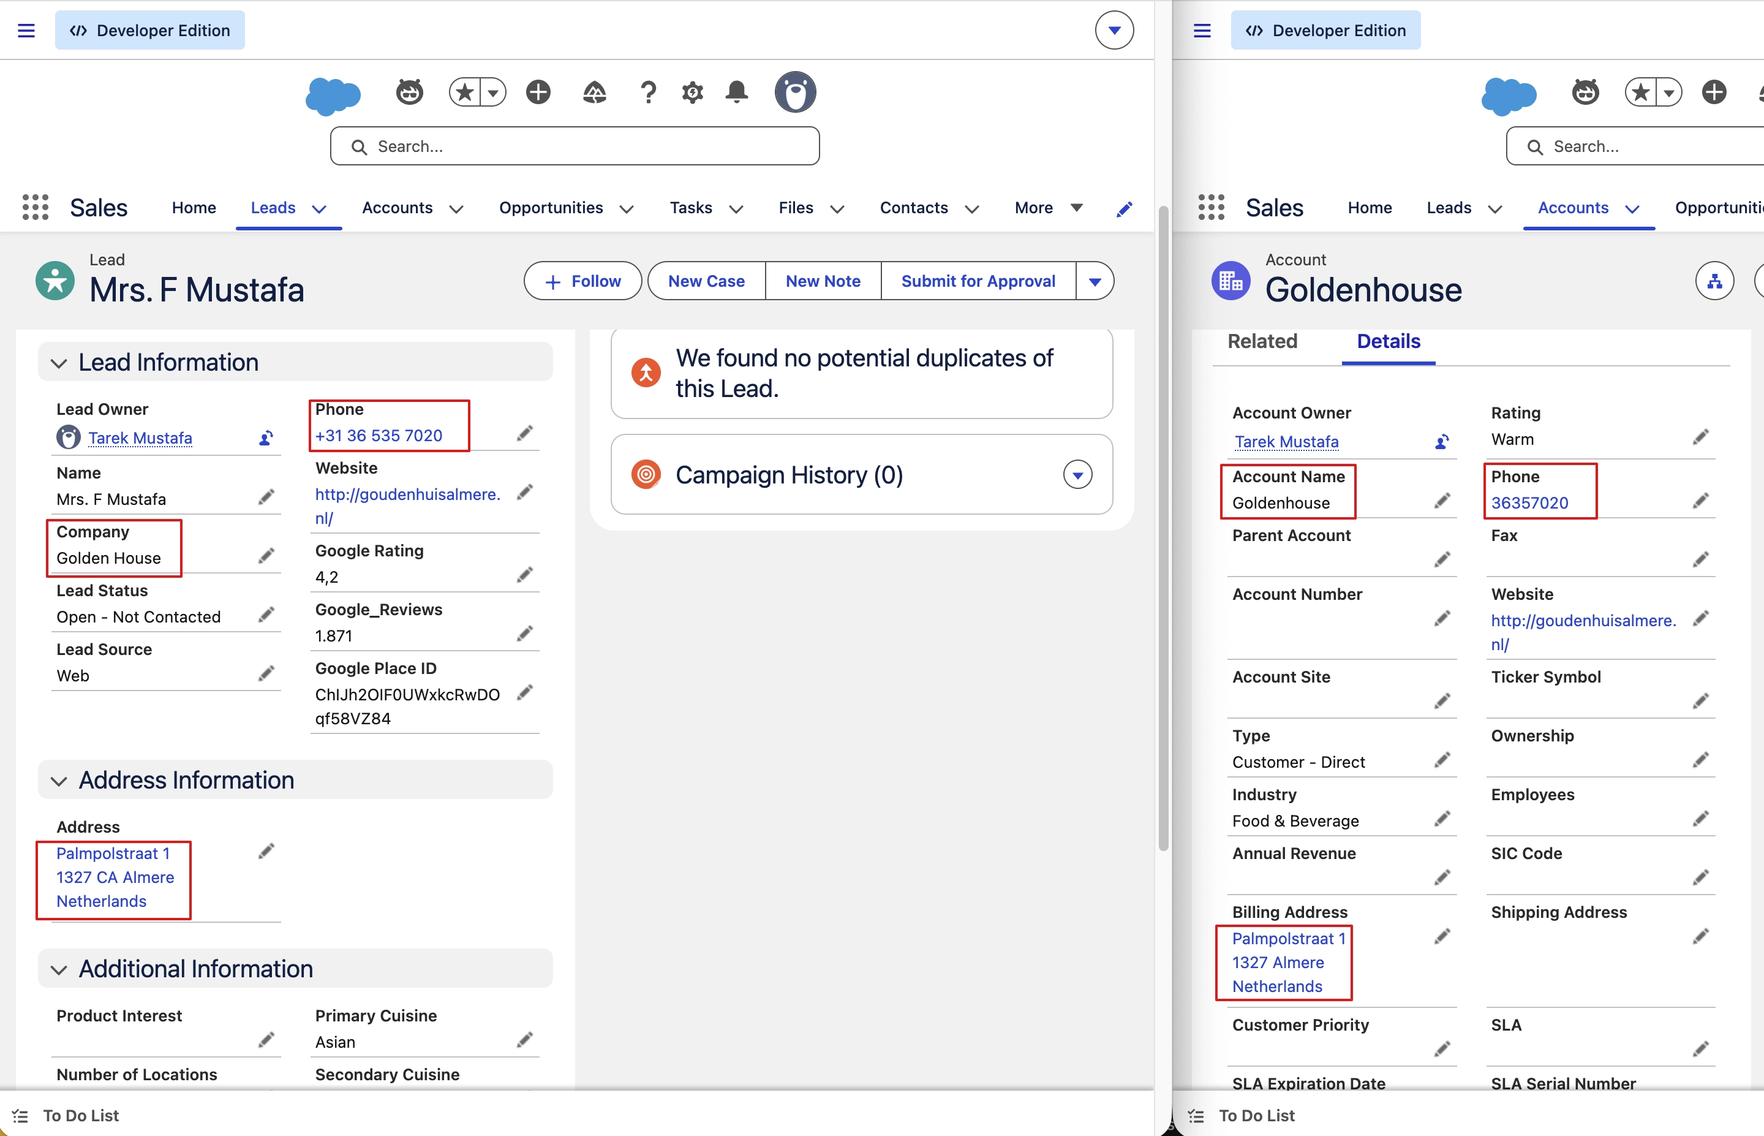
Task: Click favorites star icon in Lead window
Action: point(464,92)
